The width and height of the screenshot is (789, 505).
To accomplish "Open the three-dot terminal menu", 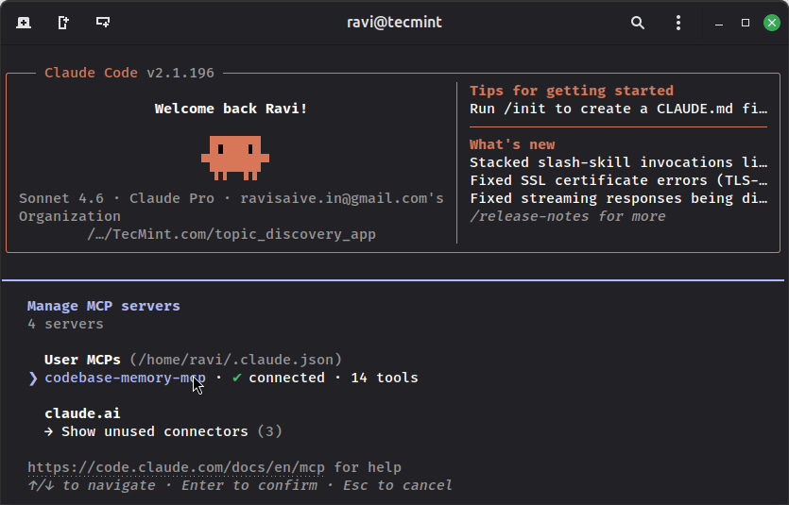I will [678, 23].
